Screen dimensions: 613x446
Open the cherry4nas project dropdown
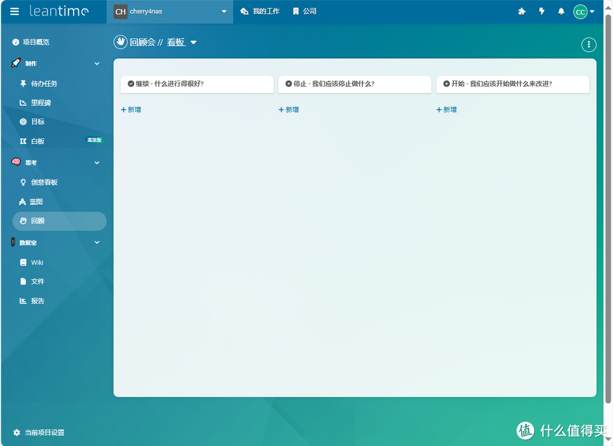[x=169, y=11]
